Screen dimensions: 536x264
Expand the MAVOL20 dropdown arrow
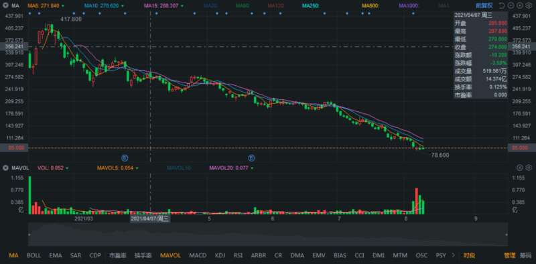(253, 168)
